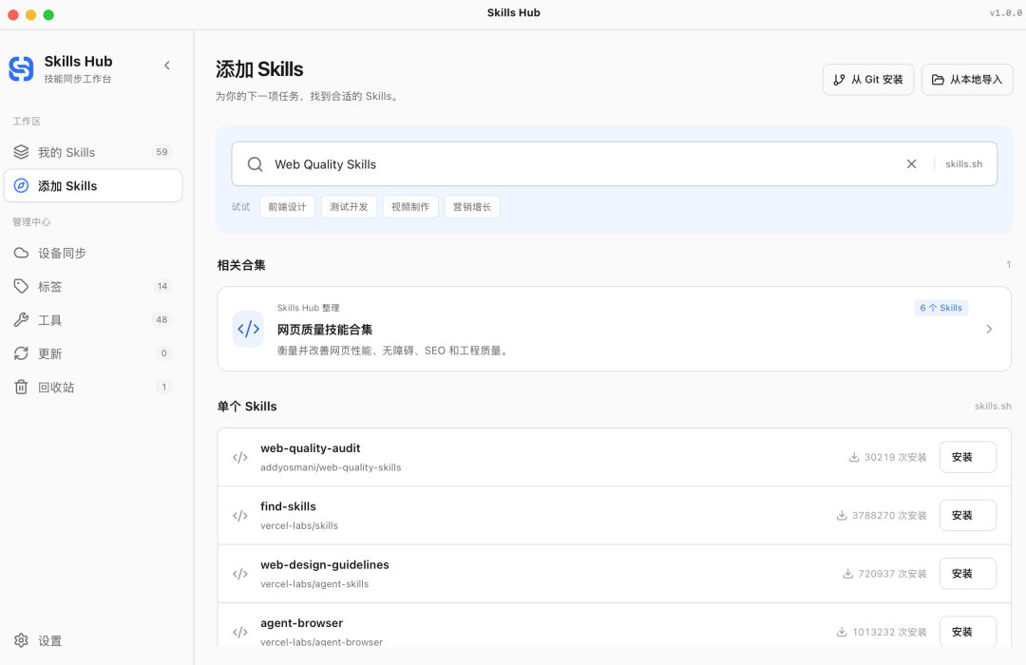This screenshot has height=665, width=1026.
Task: Click the skills.sh label in the search box
Action: coord(964,163)
